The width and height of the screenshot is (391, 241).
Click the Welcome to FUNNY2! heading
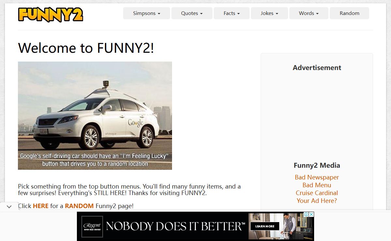click(x=86, y=48)
